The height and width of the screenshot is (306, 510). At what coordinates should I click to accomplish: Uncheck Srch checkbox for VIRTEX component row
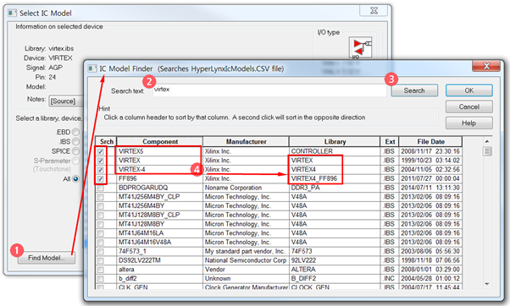101,161
